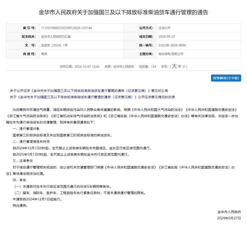The height and width of the screenshot is (228, 247).
Task: Select large font size 大
Action: (174, 66)
